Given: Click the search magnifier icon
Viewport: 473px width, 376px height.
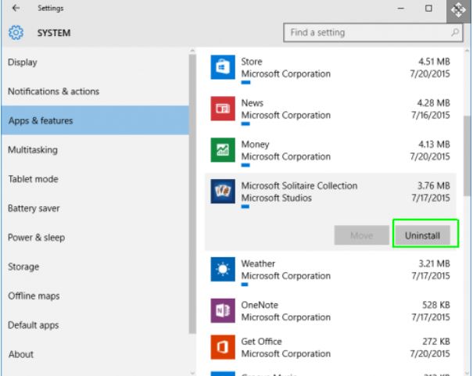Looking at the screenshot, I should tap(455, 32).
